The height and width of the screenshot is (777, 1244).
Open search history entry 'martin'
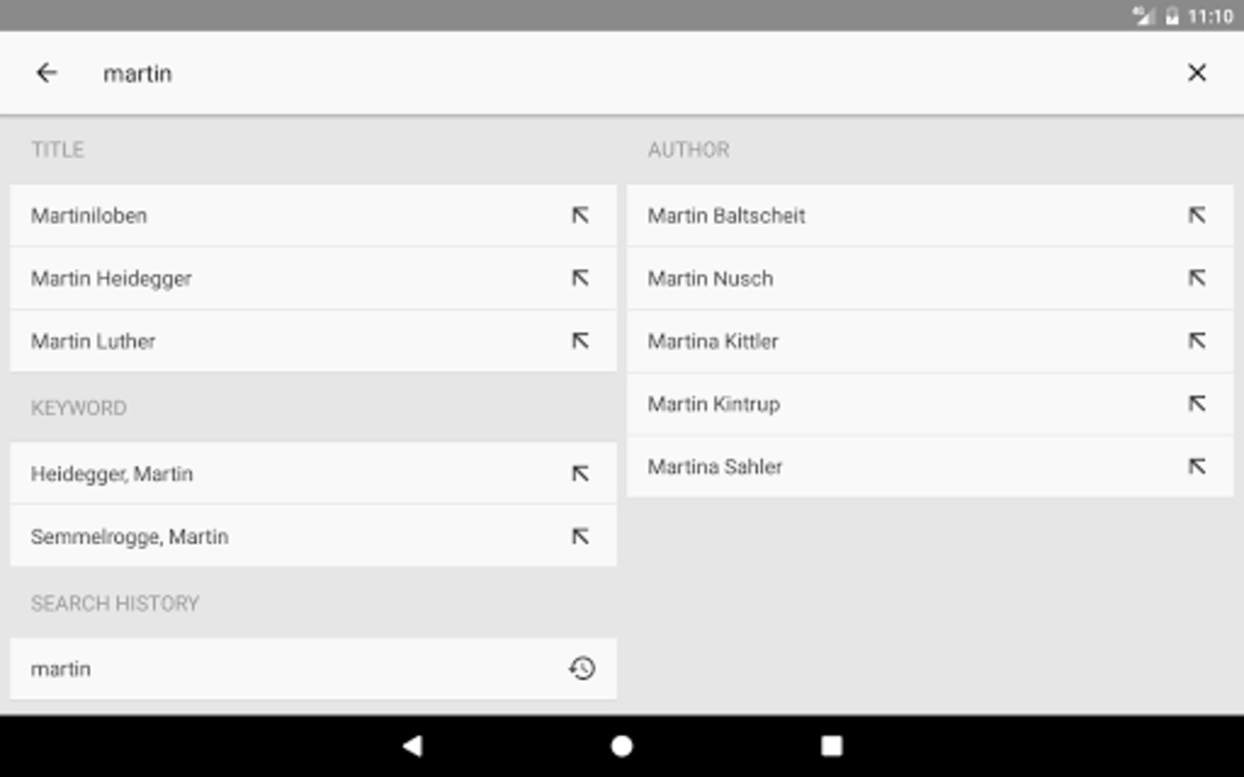click(313, 668)
